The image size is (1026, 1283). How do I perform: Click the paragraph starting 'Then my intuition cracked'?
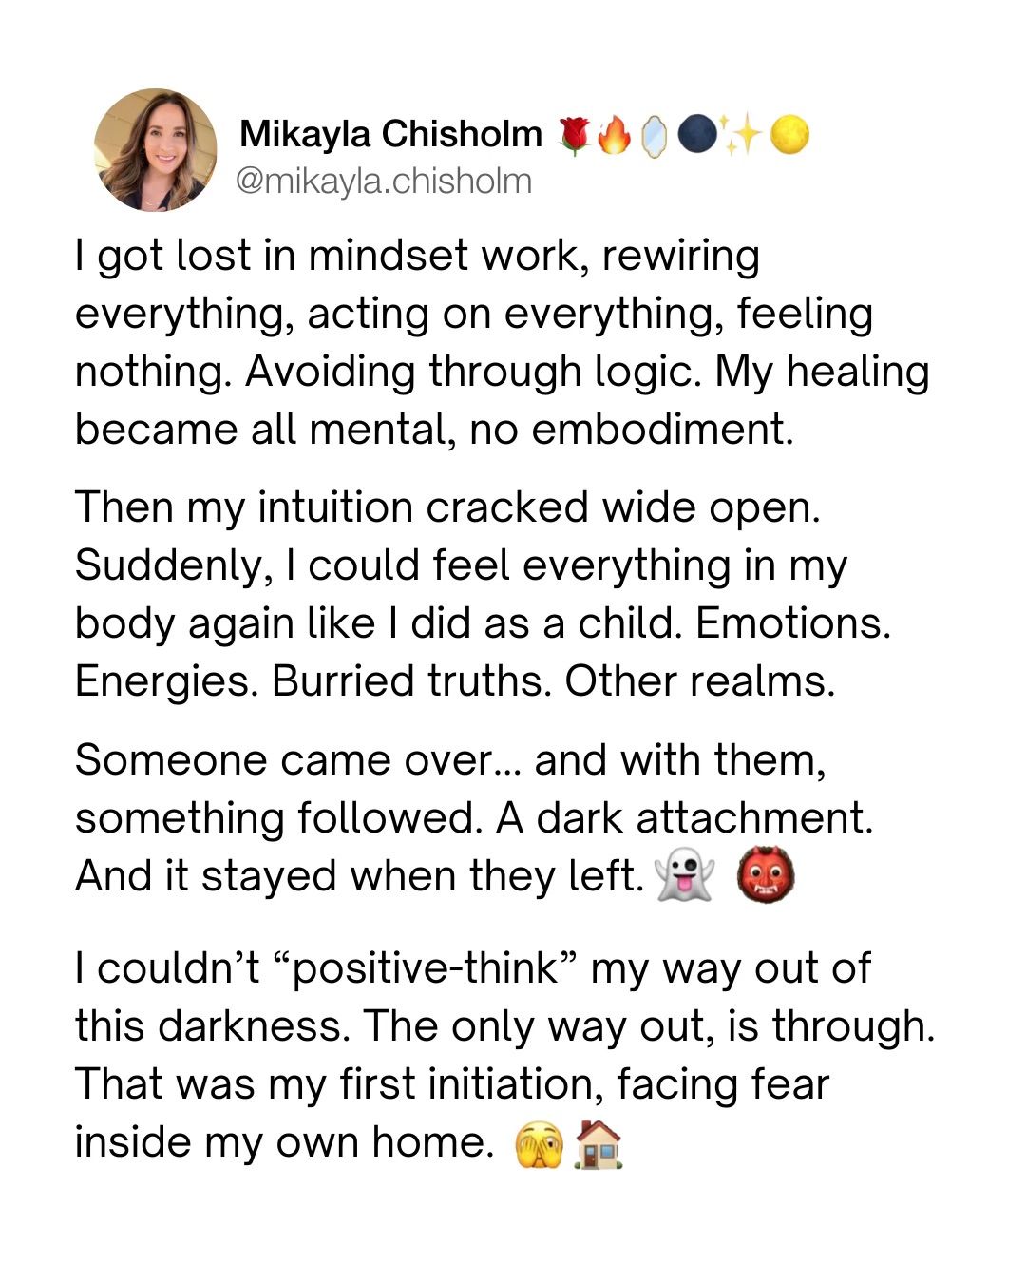point(483,594)
